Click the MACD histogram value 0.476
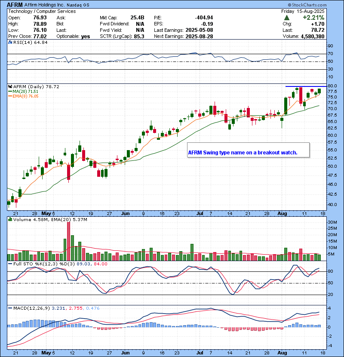Screen dimensions: 344x357 click(x=92, y=308)
